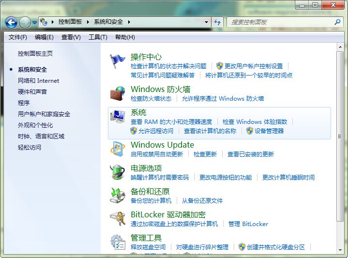Click 检查 Windows 体验指数 link
This screenshot has width=348, height=258.
pyautogui.click(x=255, y=121)
